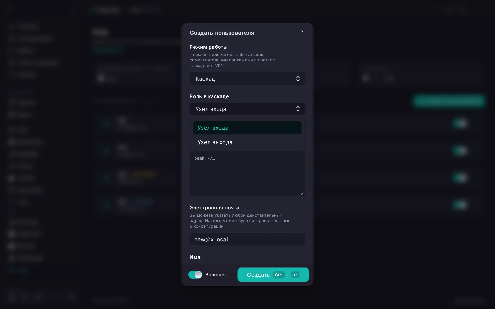Click the Enter key icon in Создать button

pyautogui.click(x=295, y=275)
